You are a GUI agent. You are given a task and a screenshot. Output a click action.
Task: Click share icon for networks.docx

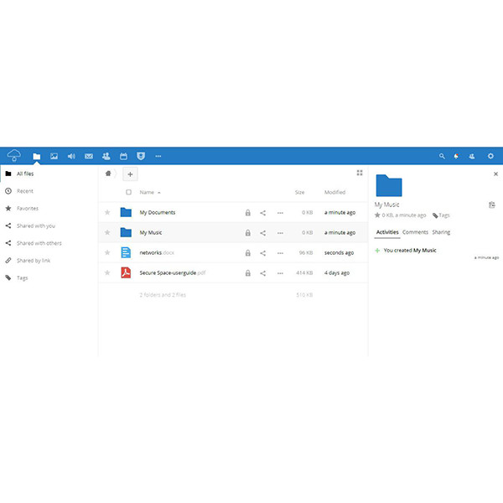point(262,252)
